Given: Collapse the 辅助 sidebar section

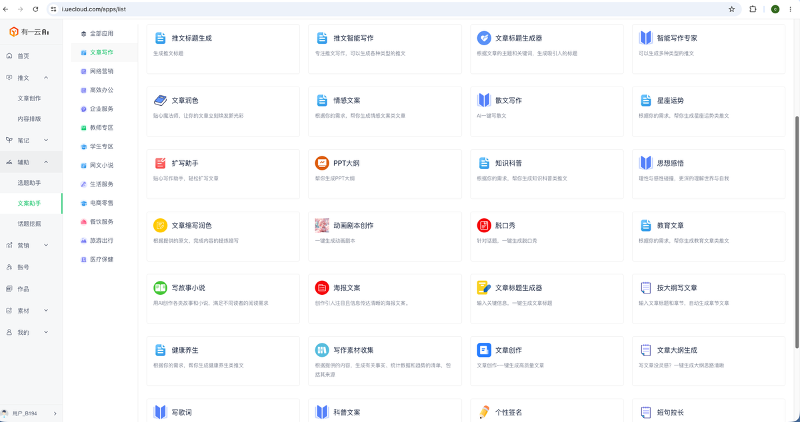Looking at the screenshot, I should [46, 162].
